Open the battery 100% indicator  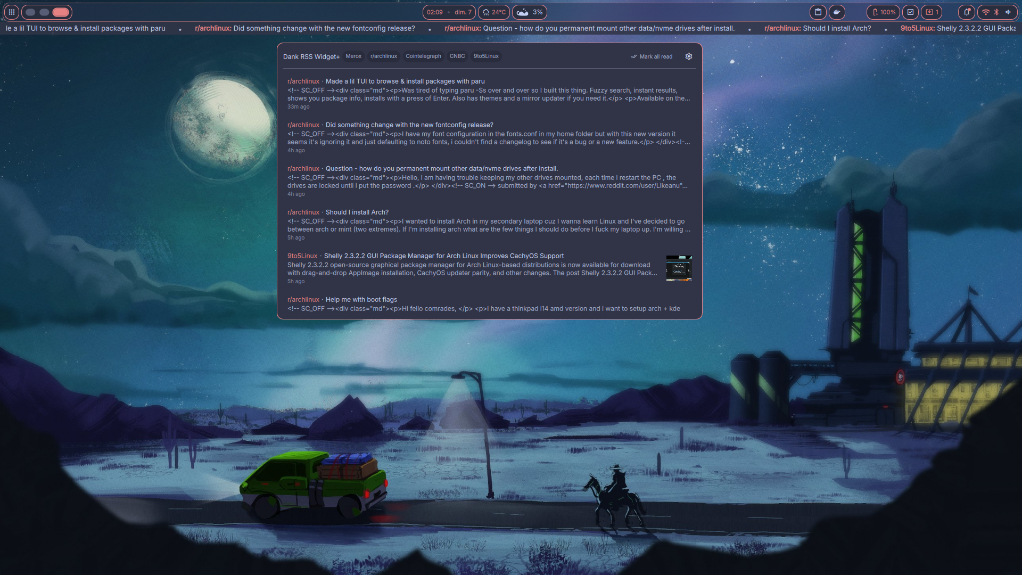pos(883,12)
